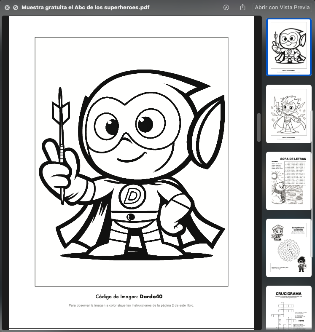The width and height of the screenshot is (315, 332).
Task: Select the Dardo superhero page thumbnail
Action: click(289, 47)
